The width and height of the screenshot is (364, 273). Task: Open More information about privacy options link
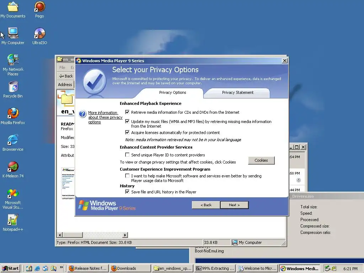point(105,117)
